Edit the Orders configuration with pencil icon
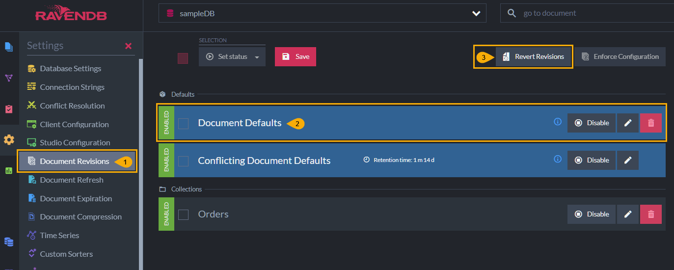This screenshot has height=270, width=674. [x=627, y=214]
